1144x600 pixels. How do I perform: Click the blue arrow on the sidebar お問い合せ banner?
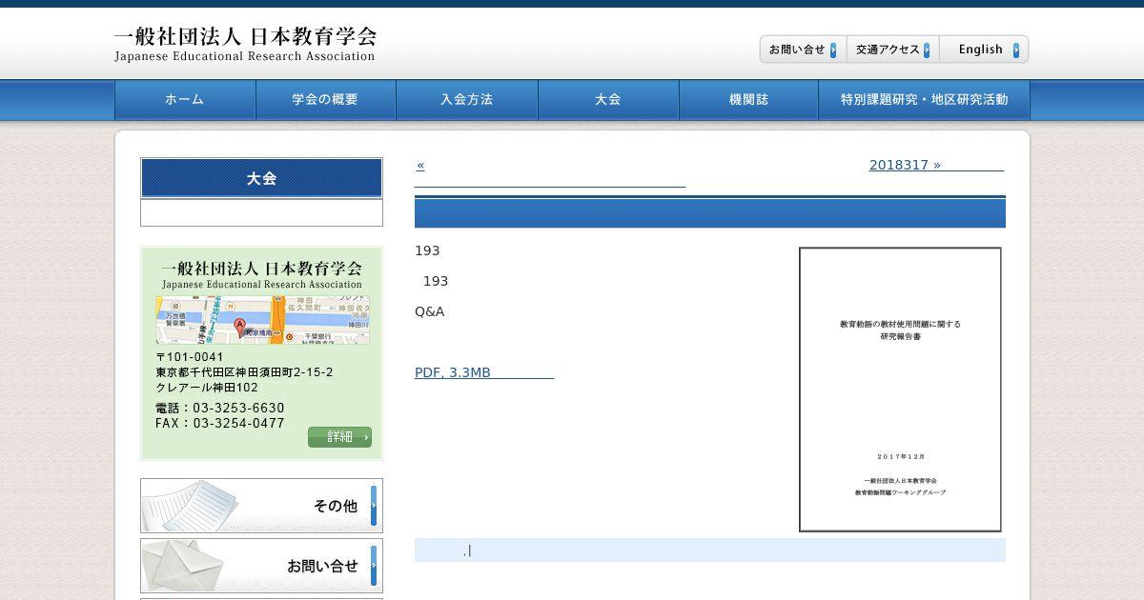[374, 566]
